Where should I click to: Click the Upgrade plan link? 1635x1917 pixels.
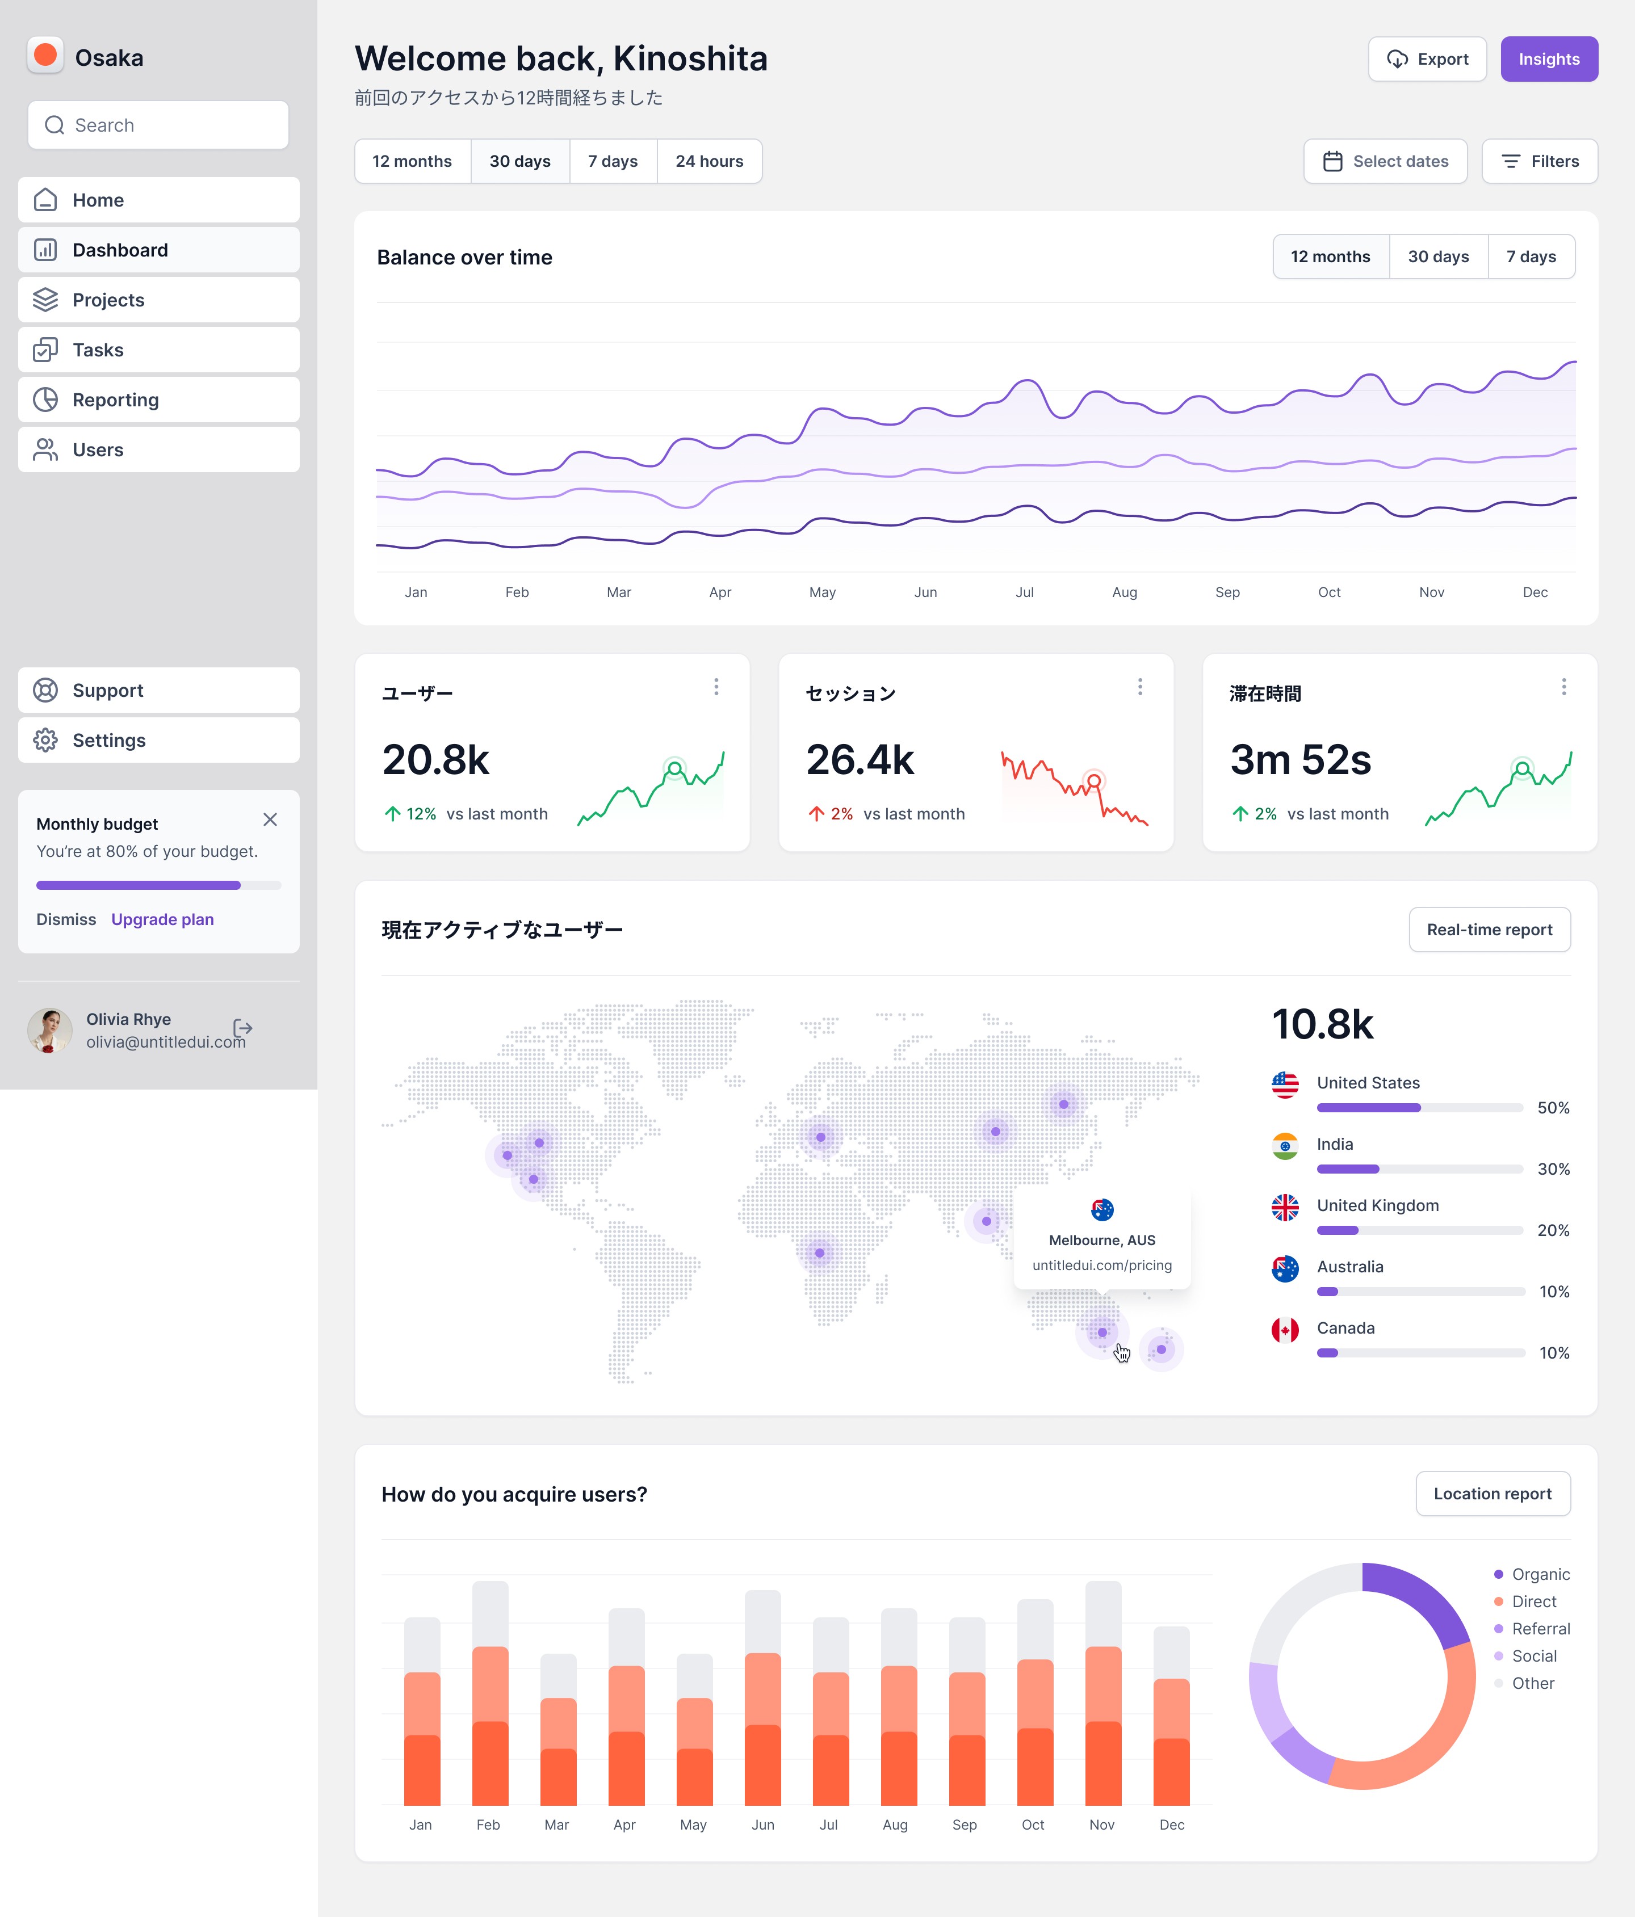(162, 920)
